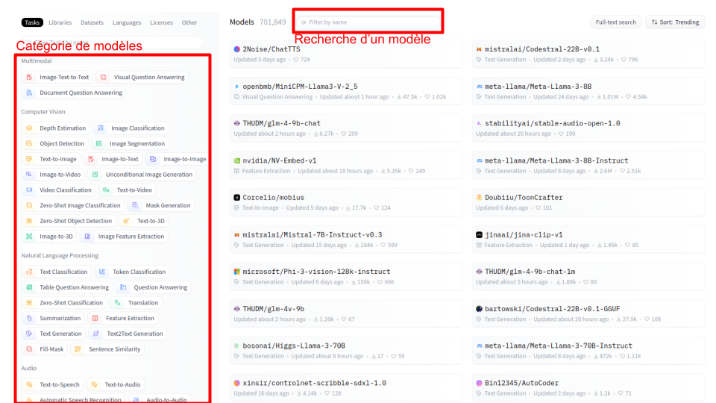The height and width of the screenshot is (403, 716).
Task: Click the Text-to-3D task icon
Action: (x=127, y=221)
